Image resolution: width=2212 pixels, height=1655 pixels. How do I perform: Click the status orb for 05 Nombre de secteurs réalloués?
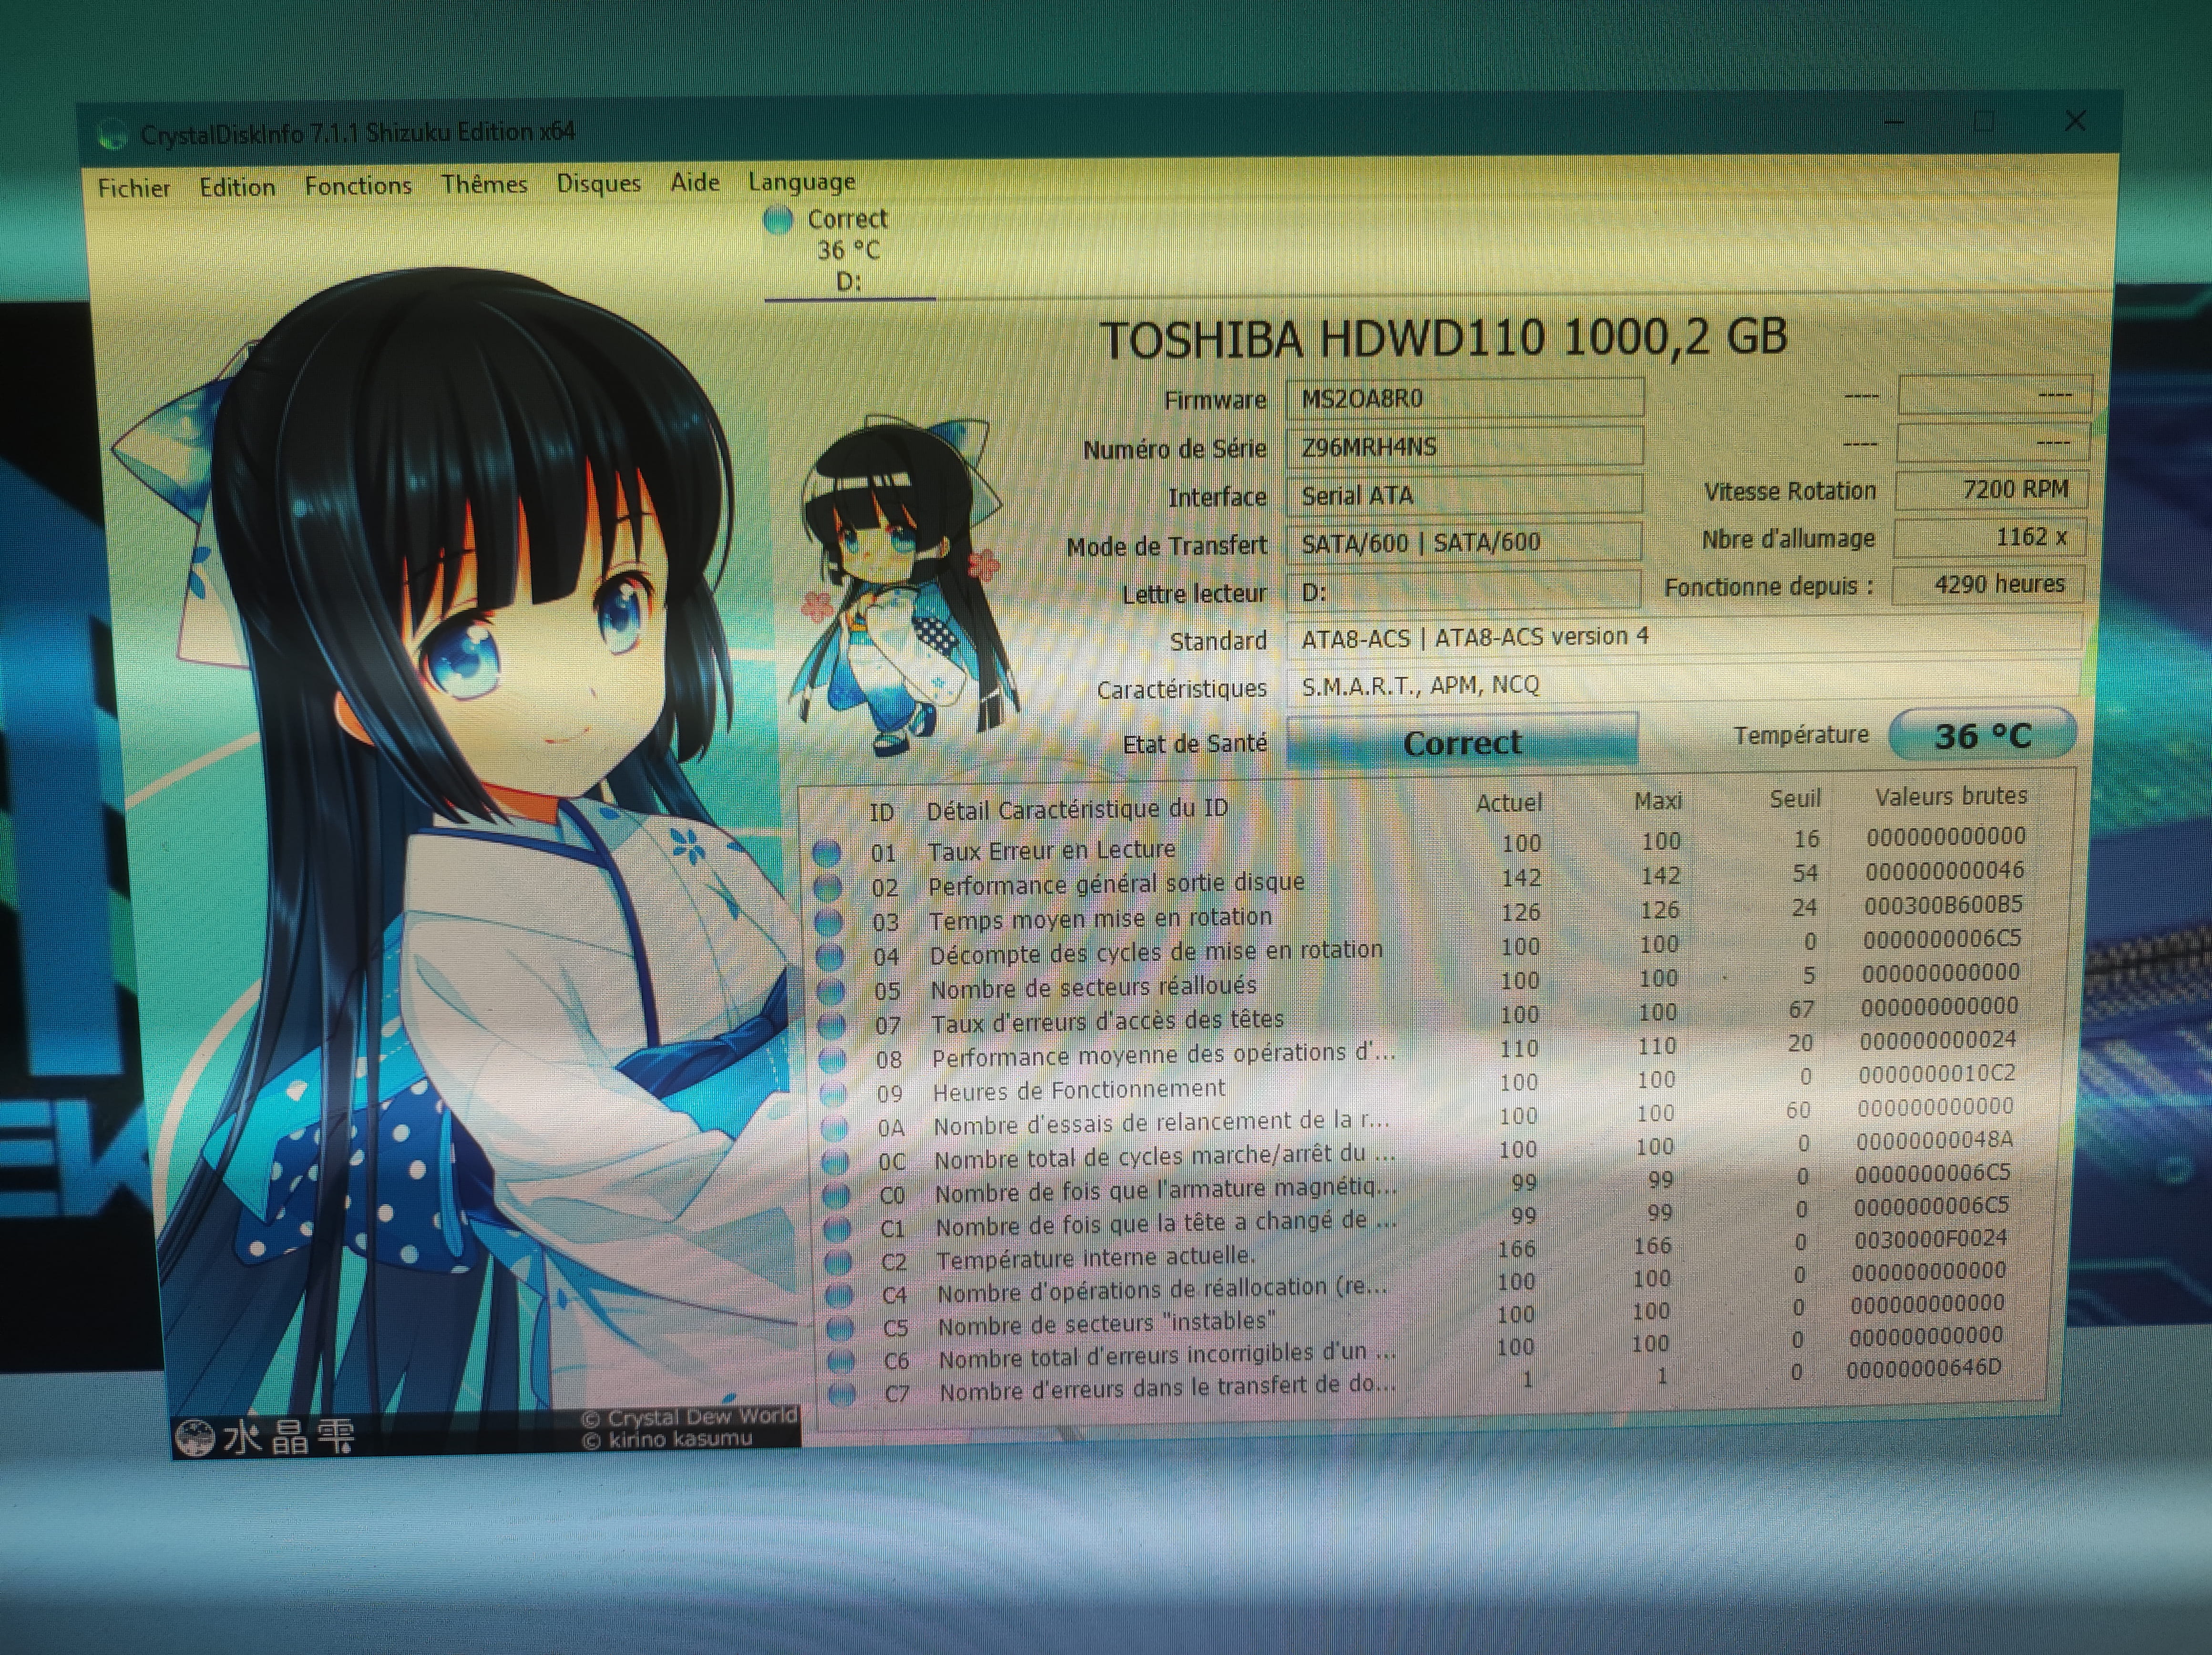[831, 991]
